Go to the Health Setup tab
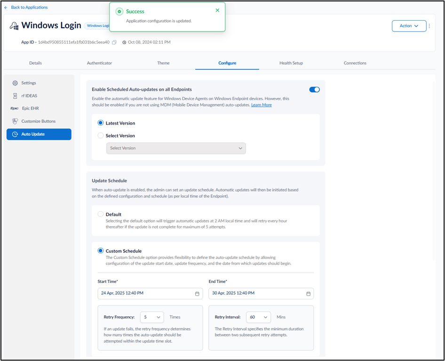This screenshot has width=445, height=361. click(291, 63)
